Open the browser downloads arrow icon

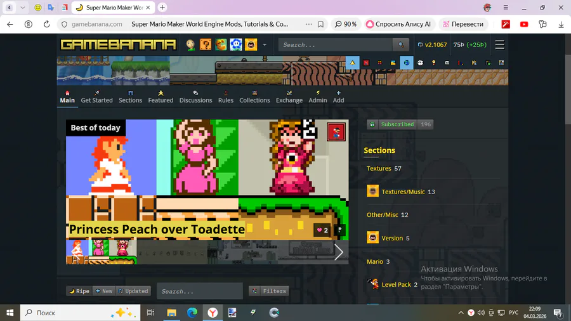561,24
